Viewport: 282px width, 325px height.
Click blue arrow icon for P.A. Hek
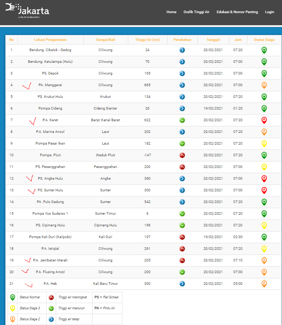[x=182, y=284]
